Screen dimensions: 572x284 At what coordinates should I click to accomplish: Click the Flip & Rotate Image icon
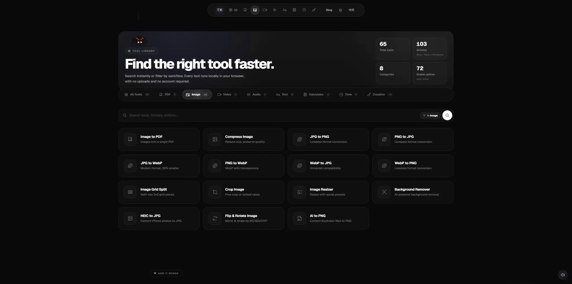click(x=215, y=218)
